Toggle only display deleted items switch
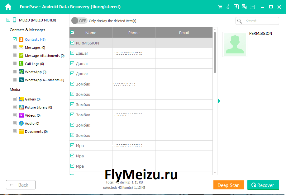Screen dimensions: 286x195 pyautogui.click(x=79, y=21)
